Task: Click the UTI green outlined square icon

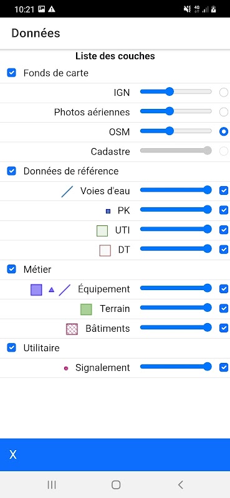Action: click(102, 231)
